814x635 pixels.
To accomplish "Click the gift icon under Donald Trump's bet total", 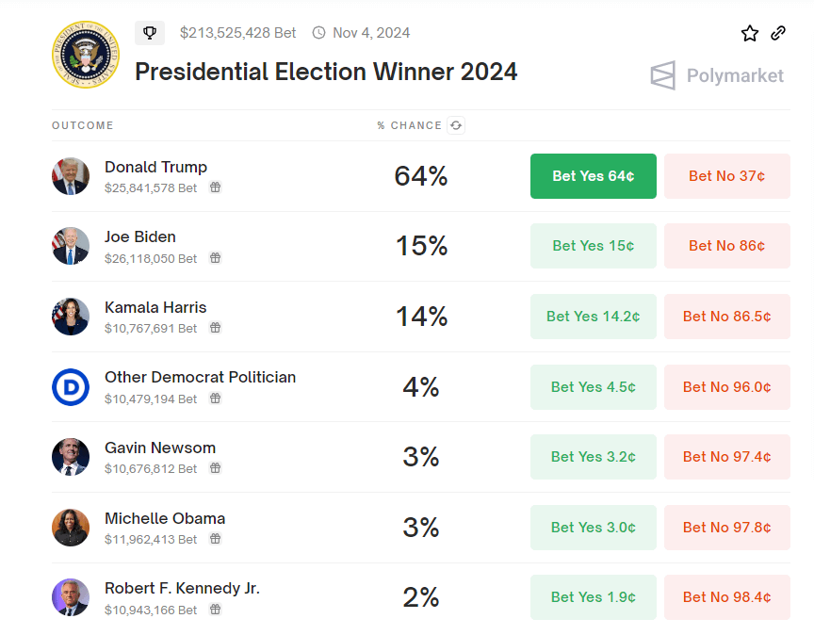I will [215, 187].
